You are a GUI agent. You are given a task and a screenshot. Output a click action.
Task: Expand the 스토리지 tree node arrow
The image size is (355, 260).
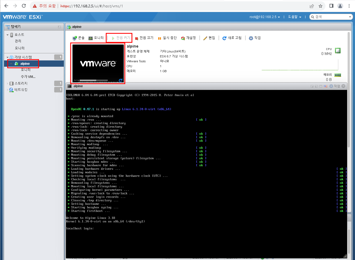point(8,83)
